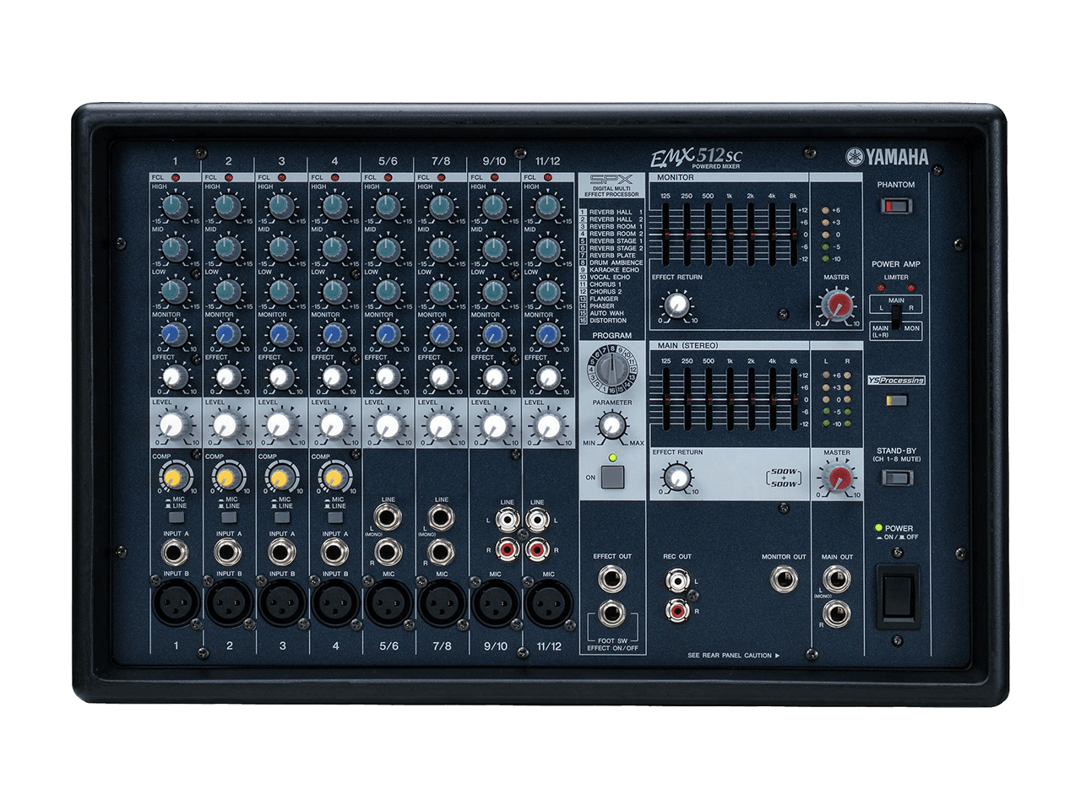Adjust the MAIN section EFFECT RETURN knob
The height and width of the screenshot is (810, 1081).
pos(676,479)
